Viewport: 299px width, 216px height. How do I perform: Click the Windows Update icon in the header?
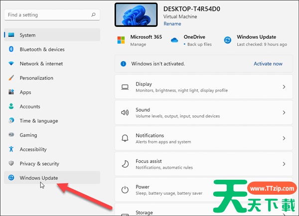coord(228,40)
